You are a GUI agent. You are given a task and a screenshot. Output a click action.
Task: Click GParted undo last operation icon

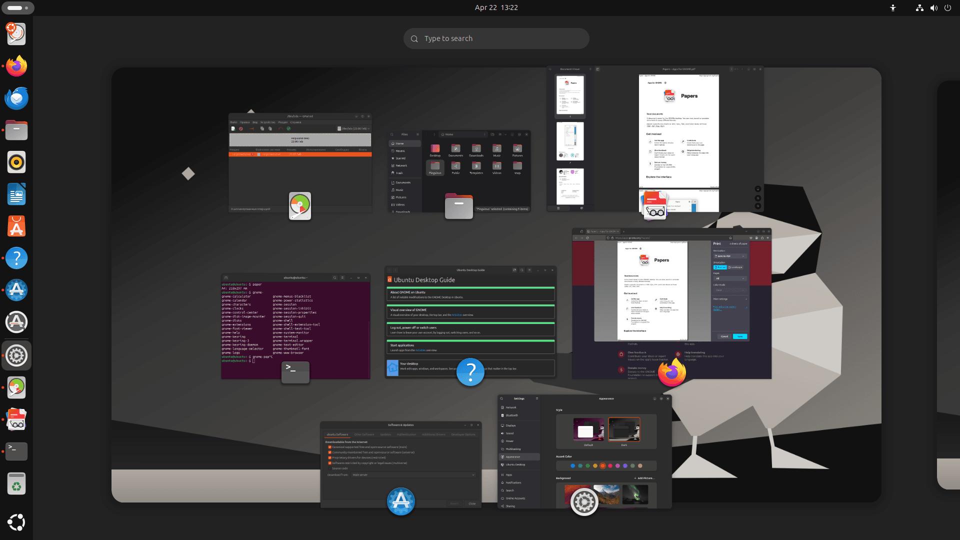point(280,128)
